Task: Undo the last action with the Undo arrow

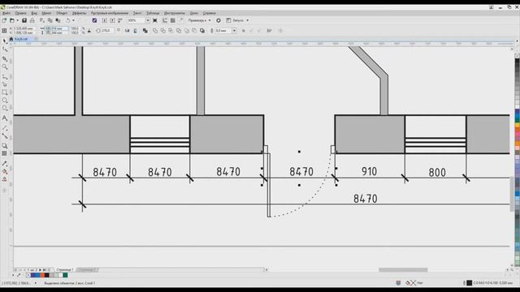Action: pos(68,20)
